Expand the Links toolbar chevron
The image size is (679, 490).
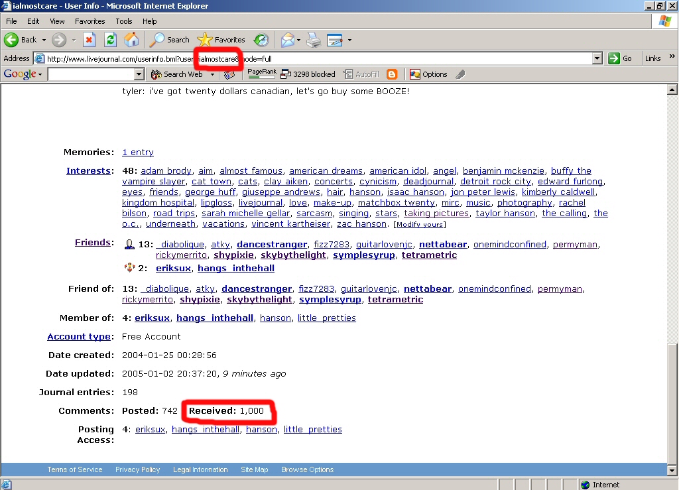(x=672, y=56)
